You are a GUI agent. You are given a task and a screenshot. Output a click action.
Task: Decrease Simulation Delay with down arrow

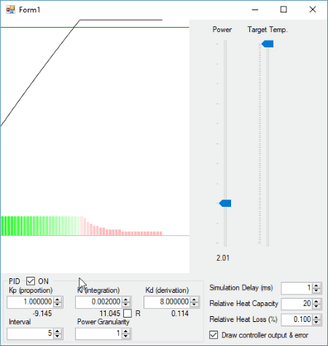coord(316,291)
